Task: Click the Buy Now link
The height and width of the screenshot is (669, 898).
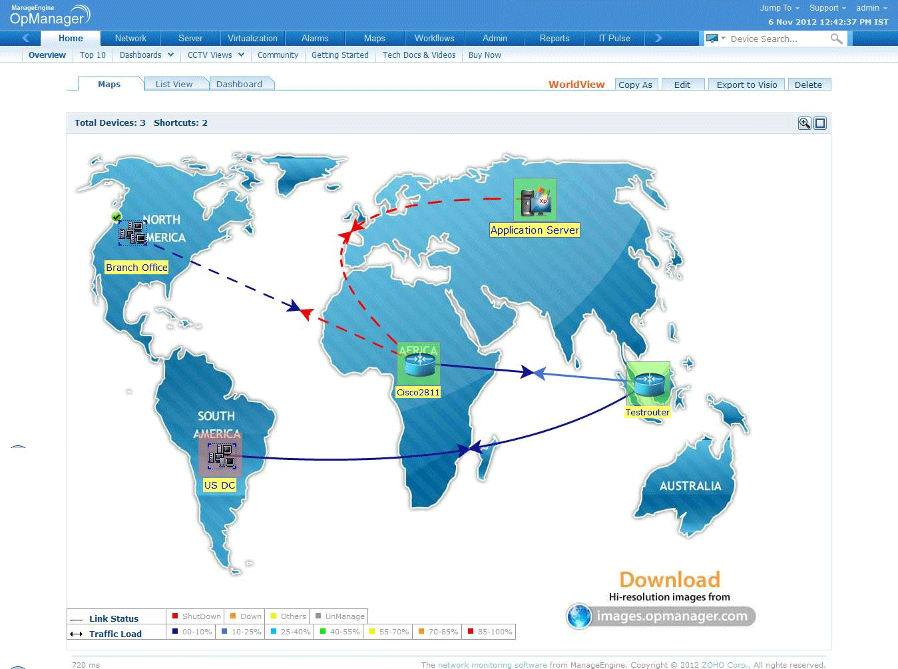Action: tap(485, 55)
